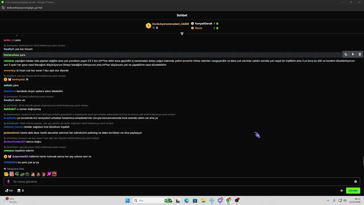Open the site info icon in address bar
Screen dimensions: 364x205
[3, 8]
